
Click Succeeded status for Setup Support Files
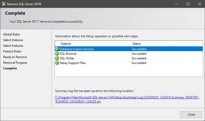tap(139, 63)
